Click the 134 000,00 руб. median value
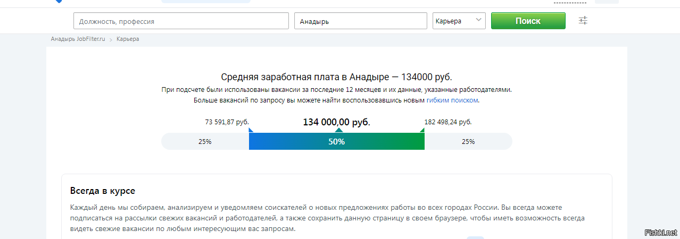680x239 pixels. pyautogui.click(x=336, y=122)
